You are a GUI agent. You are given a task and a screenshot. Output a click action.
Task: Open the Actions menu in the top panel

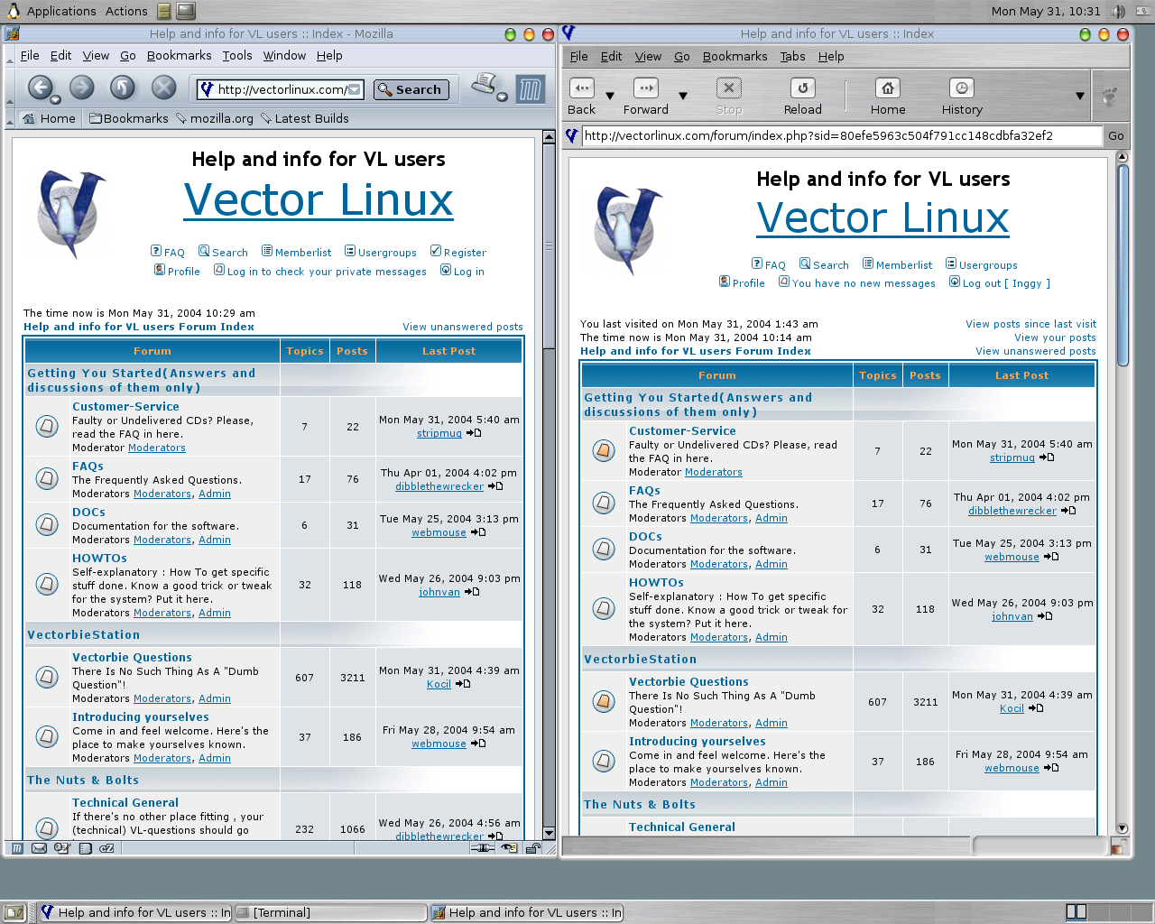[126, 11]
